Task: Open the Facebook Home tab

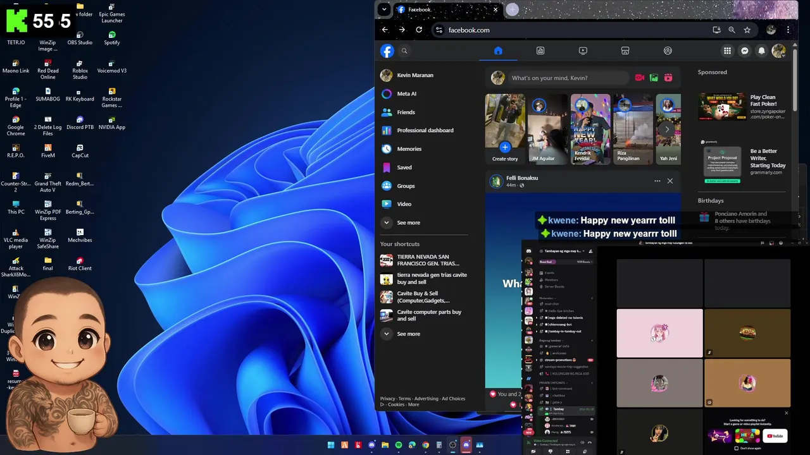Action: click(x=498, y=51)
